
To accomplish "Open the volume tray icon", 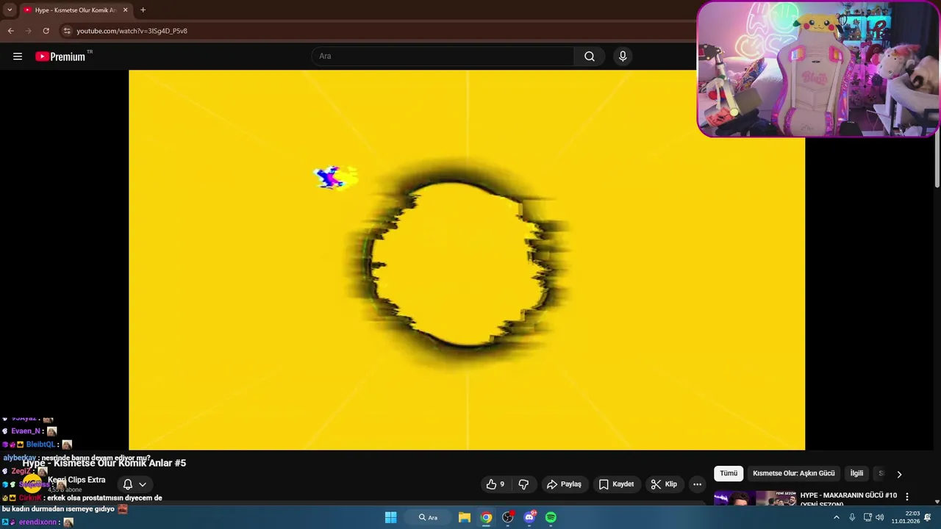I will 880,517.
